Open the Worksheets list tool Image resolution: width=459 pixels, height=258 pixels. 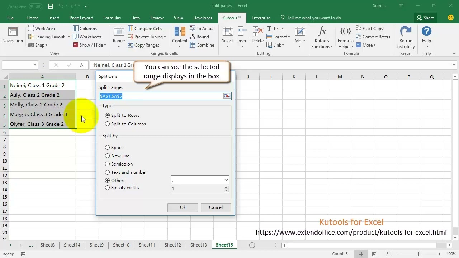[x=87, y=37]
